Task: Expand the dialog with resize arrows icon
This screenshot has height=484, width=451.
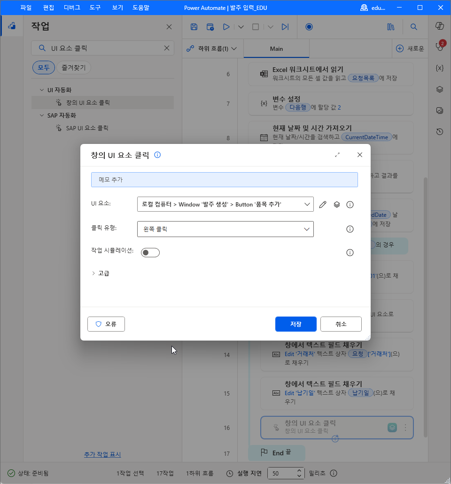Action: click(x=337, y=155)
